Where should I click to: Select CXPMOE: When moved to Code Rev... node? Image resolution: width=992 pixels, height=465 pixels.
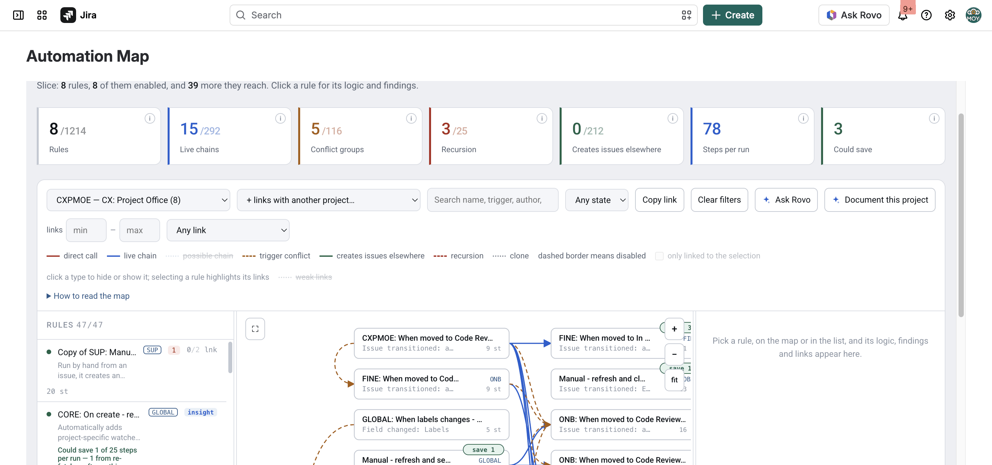[x=431, y=343]
